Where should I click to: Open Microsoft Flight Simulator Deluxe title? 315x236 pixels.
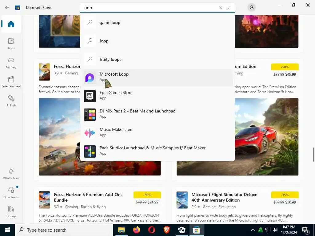point(224,197)
